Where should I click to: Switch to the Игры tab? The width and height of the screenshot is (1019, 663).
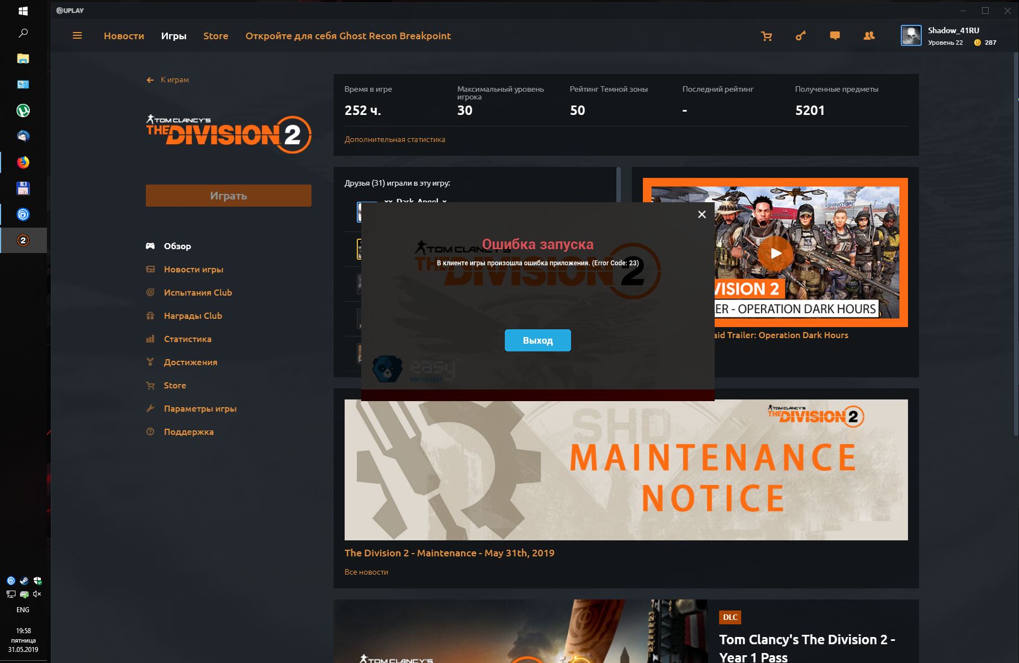(174, 36)
